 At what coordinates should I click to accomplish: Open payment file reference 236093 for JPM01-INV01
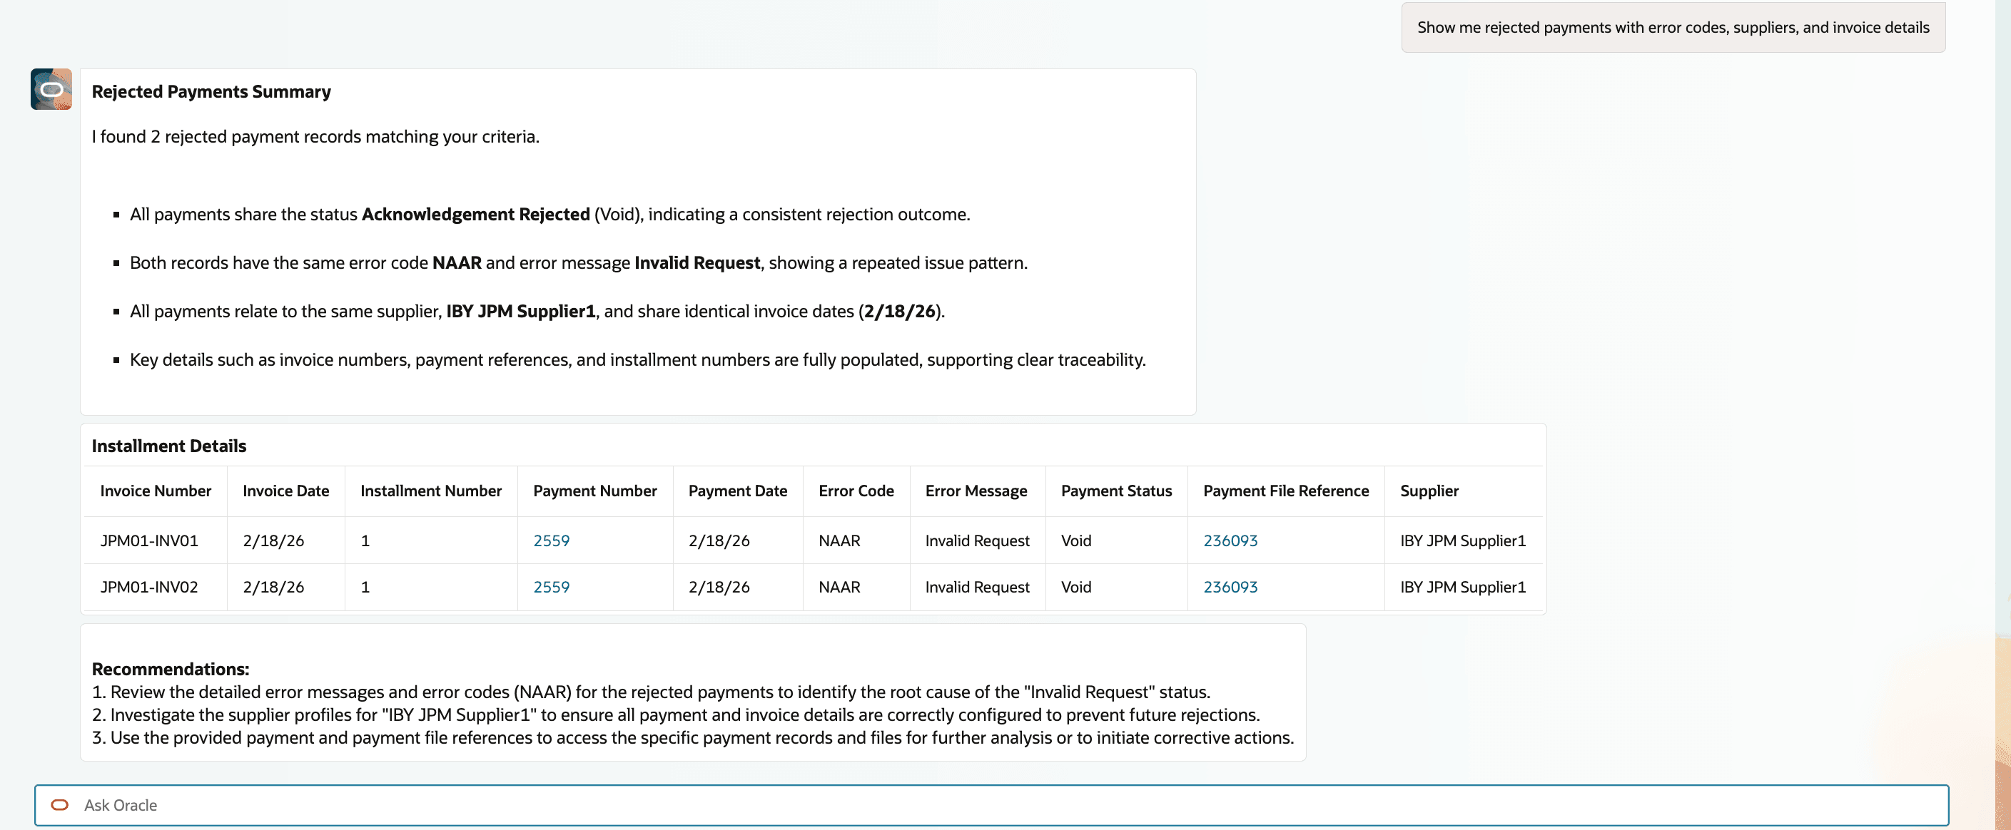(x=1230, y=540)
